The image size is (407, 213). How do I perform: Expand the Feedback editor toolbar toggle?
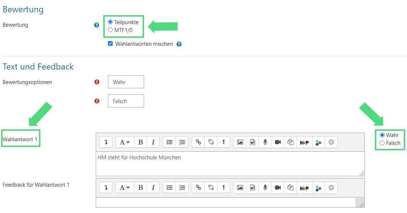click(106, 188)
